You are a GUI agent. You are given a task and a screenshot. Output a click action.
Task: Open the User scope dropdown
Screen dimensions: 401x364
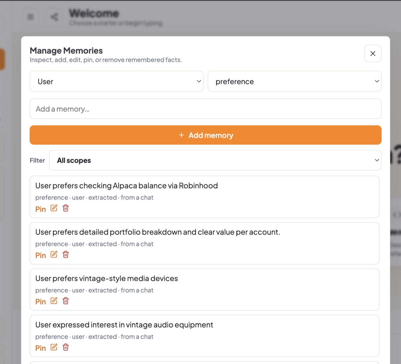[116, 81]
